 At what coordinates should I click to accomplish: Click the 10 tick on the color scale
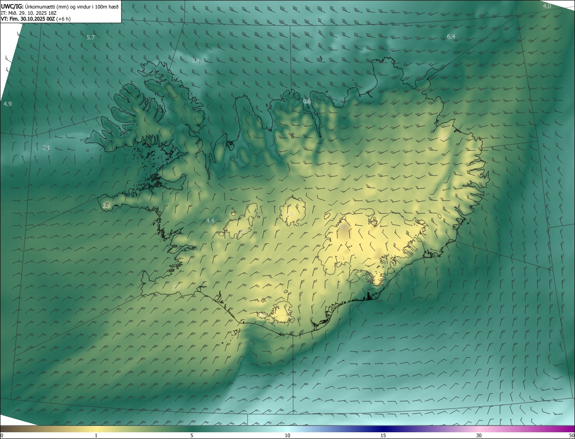coord(287,435)
